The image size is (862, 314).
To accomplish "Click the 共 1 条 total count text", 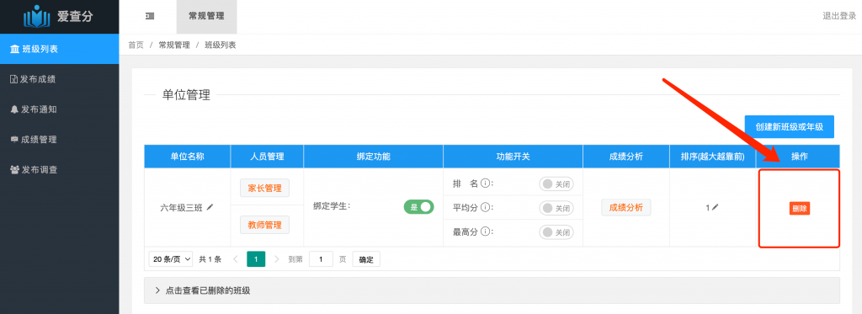I will tap(210, 259).
